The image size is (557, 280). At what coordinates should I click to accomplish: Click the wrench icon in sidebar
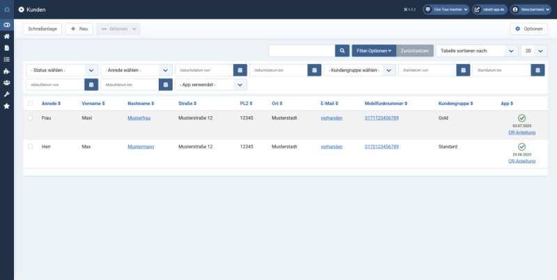point(7,94)
